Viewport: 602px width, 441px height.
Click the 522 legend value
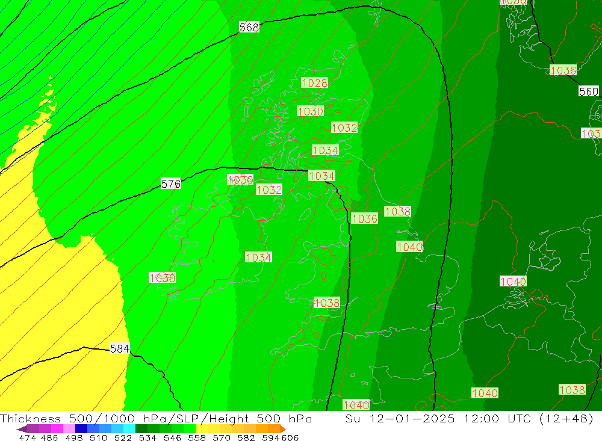(x=123, y=437)
